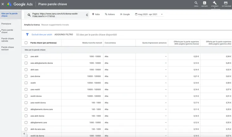Click the abbigliamento donna zara keyword text
The image size is (232, 137).
[41, 109]
